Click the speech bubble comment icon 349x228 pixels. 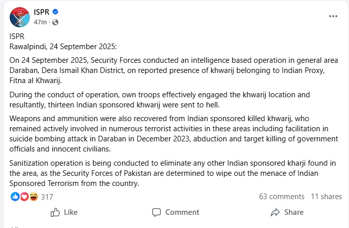pyautogui.click(x=156, y=212)
